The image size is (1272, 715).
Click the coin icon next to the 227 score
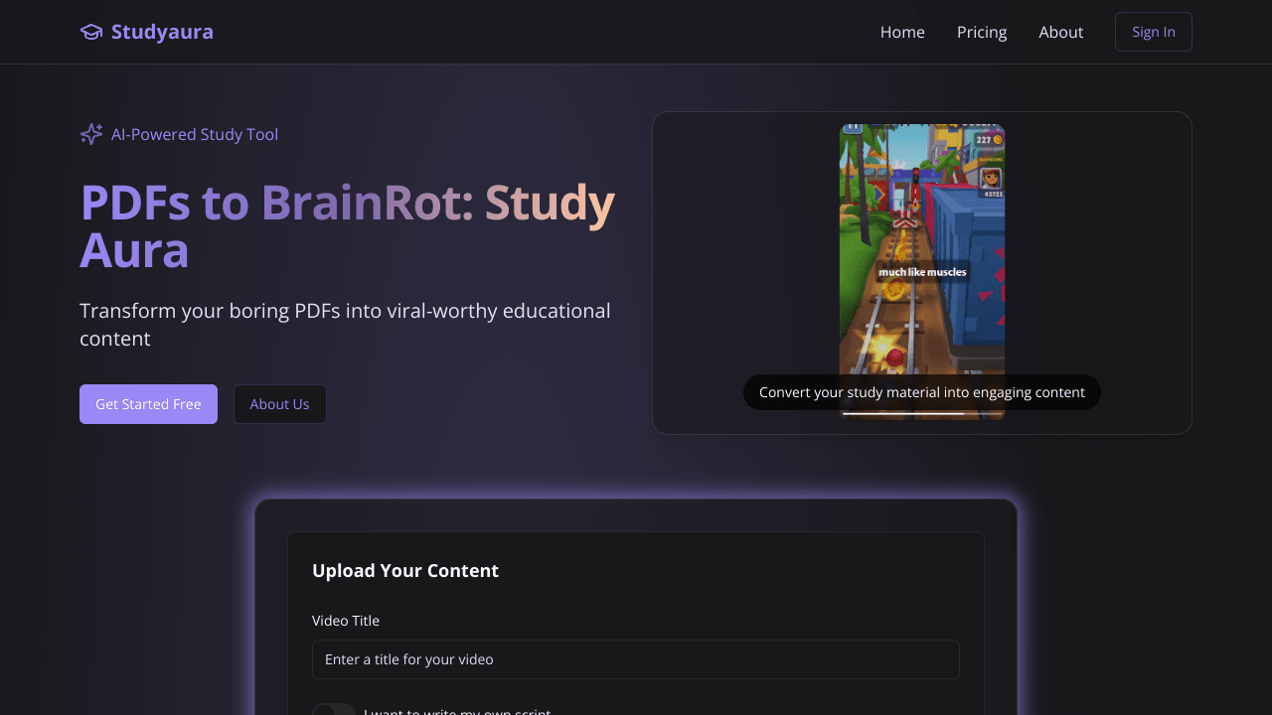pyautogui.click(x=997, y=139)
